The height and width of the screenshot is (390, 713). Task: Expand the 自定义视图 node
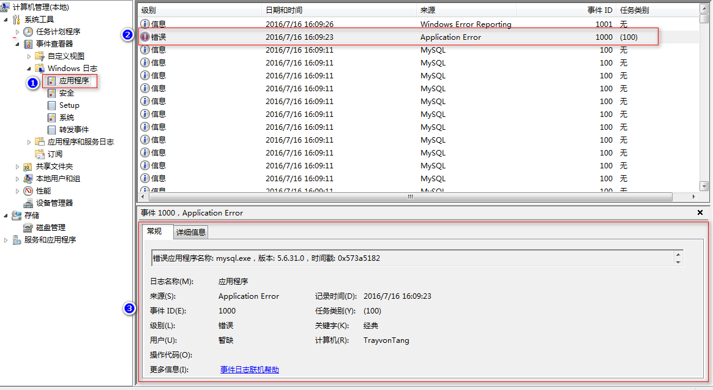pyautogui.click(x=29, y=56)
